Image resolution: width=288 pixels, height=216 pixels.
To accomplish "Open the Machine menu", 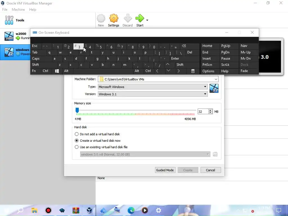I will coord(18,10).
